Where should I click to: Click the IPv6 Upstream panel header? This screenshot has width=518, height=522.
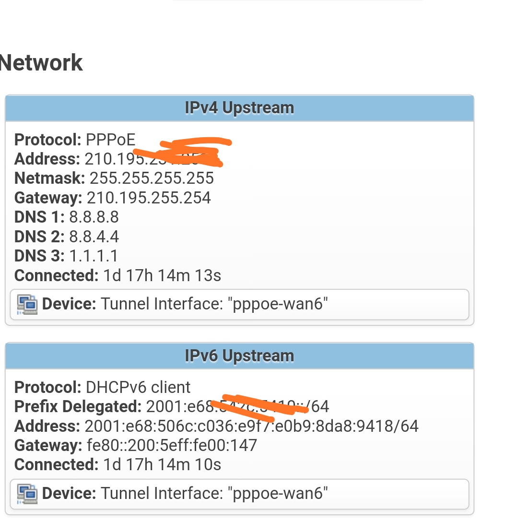tap(239, 356)
